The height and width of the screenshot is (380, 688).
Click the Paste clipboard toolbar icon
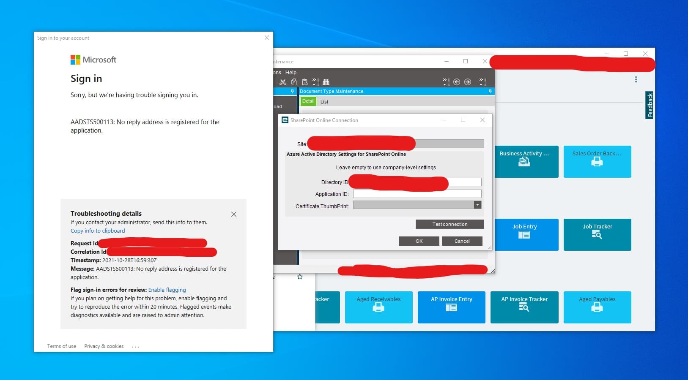[304, 82]
